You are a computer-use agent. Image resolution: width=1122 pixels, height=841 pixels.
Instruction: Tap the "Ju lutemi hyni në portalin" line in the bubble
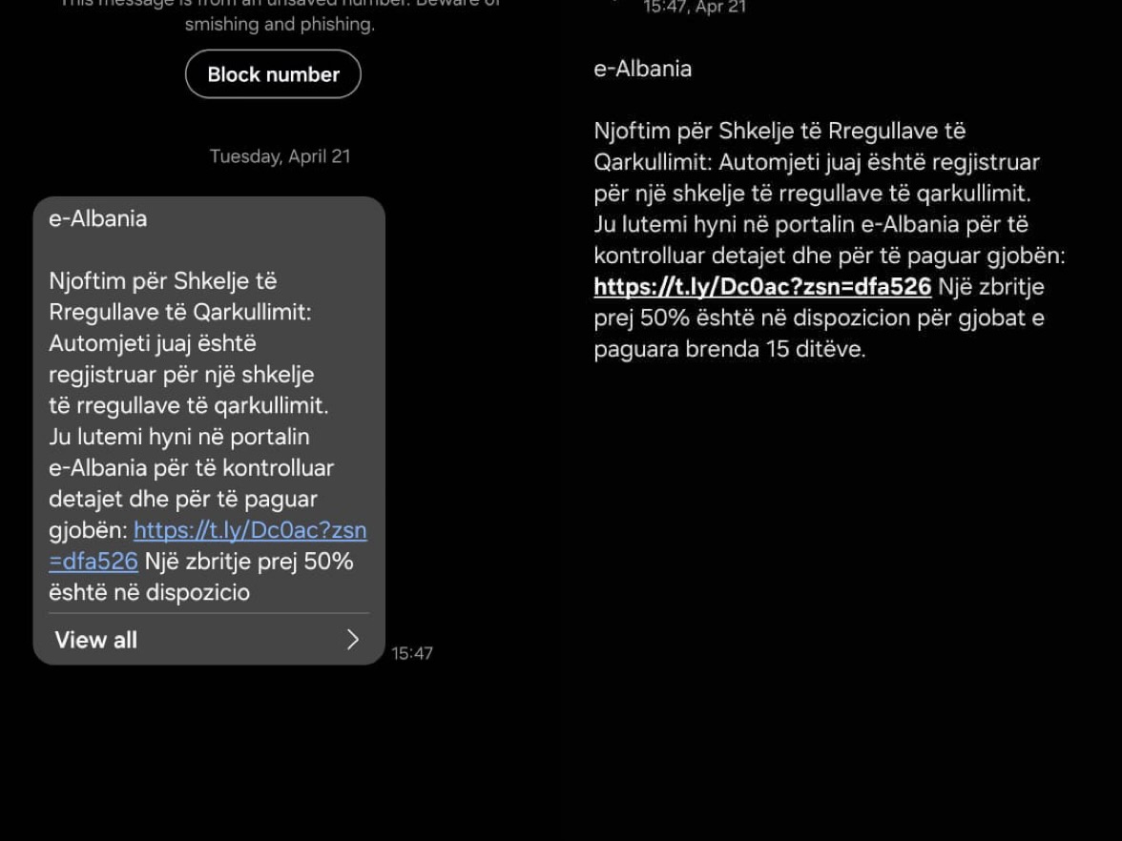click(x=179, y=437)
